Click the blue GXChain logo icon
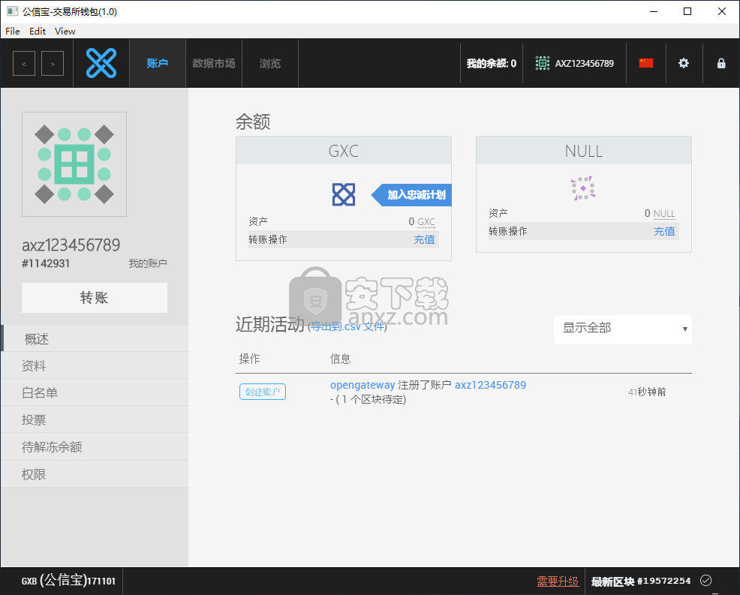 101,63
